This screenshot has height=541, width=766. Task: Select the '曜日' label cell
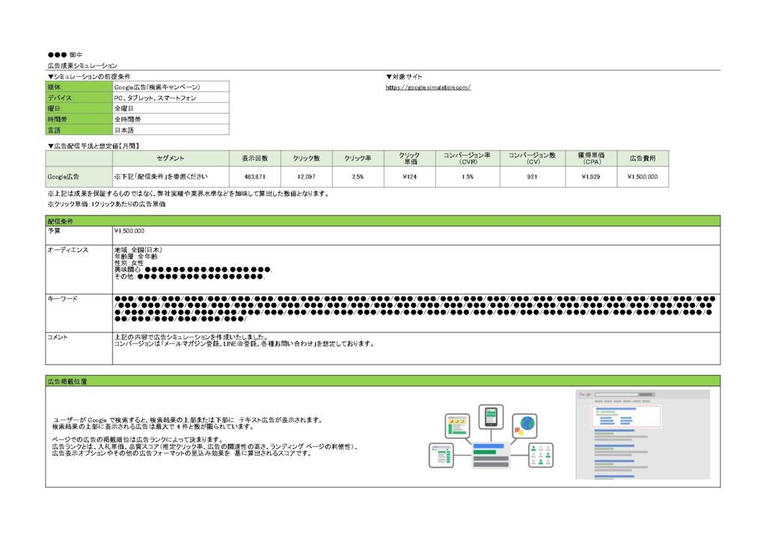tap(79, 108)
